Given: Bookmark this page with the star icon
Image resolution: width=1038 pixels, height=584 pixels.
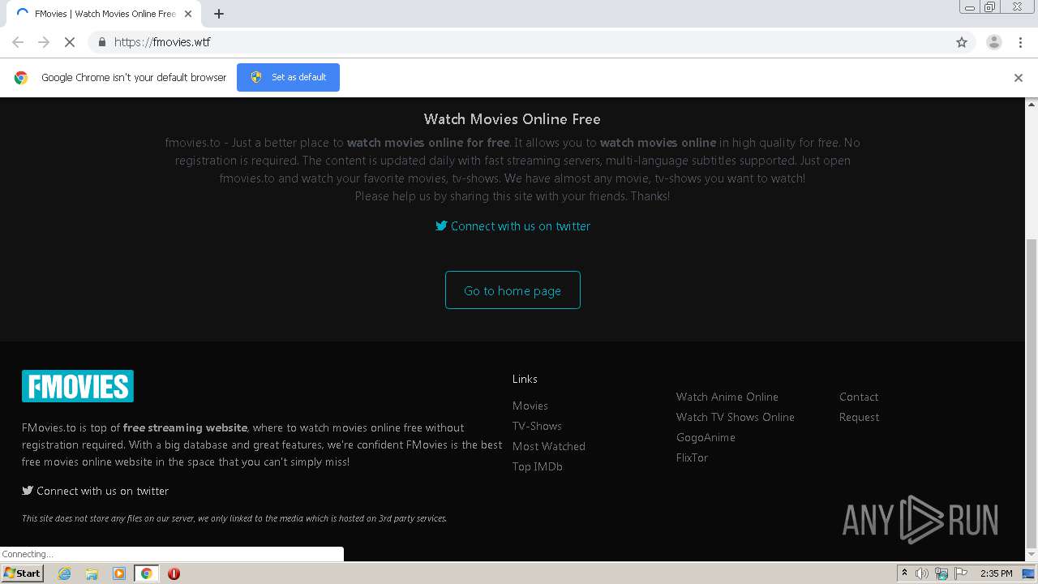Looking at the screenshot, I should [962, 42].
